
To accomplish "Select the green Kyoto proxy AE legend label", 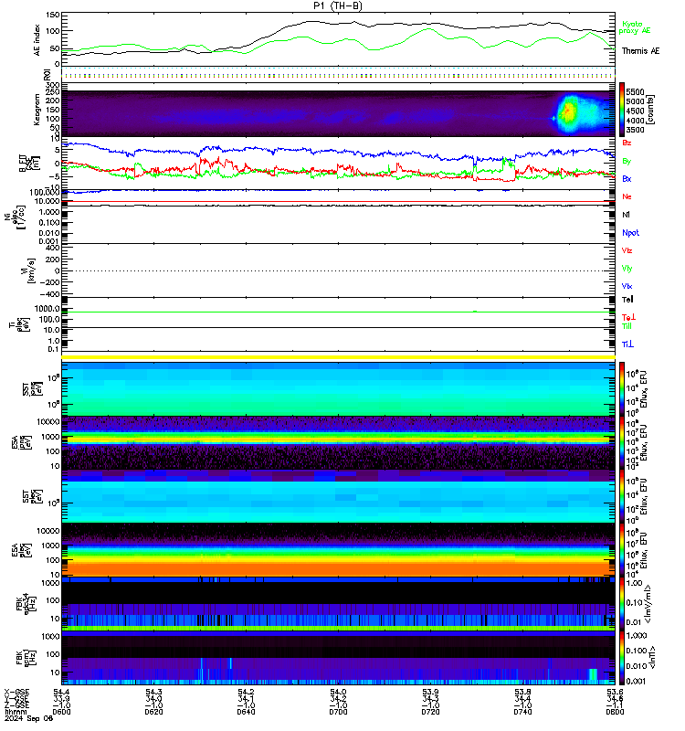I will click(x=634, y=27).
